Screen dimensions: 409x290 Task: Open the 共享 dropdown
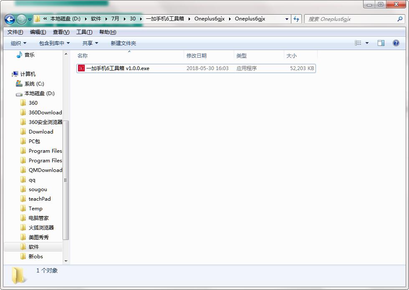pos(90,43)
